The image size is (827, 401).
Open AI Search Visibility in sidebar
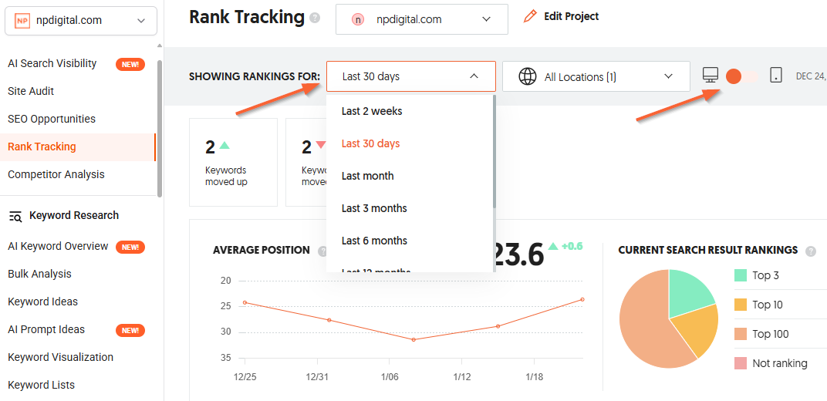(x=52, y=63)
